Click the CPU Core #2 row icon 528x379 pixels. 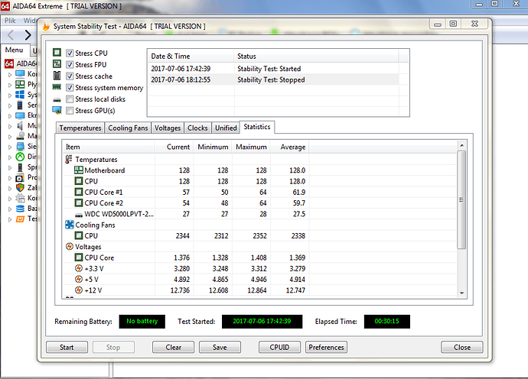[x=79, y=202]
